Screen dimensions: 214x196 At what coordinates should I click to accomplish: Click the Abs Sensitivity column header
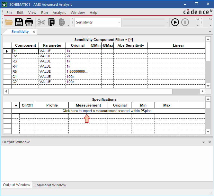click(130, 45)
